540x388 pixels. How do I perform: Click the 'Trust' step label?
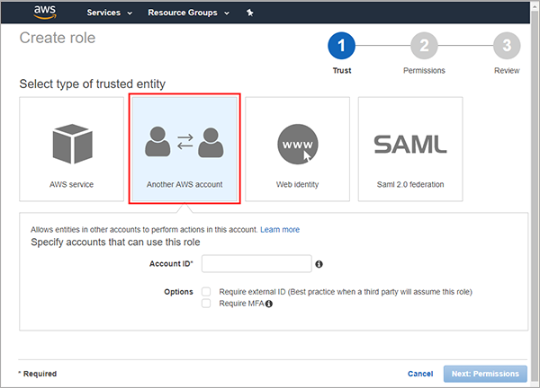[x=342, y=70]
